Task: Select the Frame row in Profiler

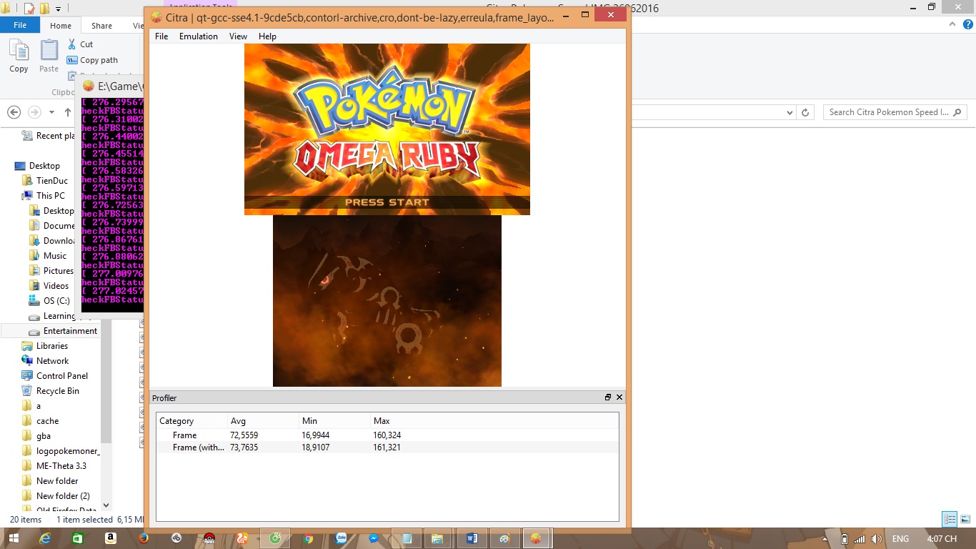Action: pyautogui.click(x=387, y=435)
